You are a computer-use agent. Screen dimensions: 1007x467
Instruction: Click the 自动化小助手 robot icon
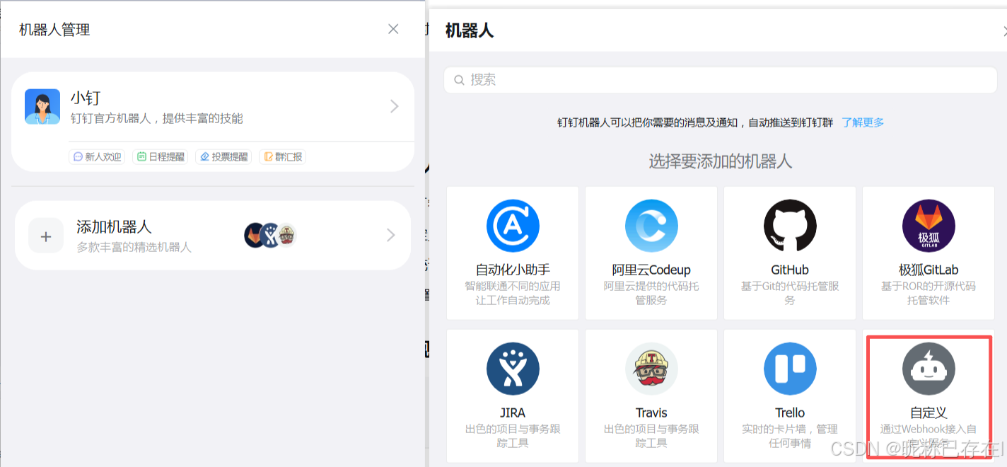[x=513, y=226]
